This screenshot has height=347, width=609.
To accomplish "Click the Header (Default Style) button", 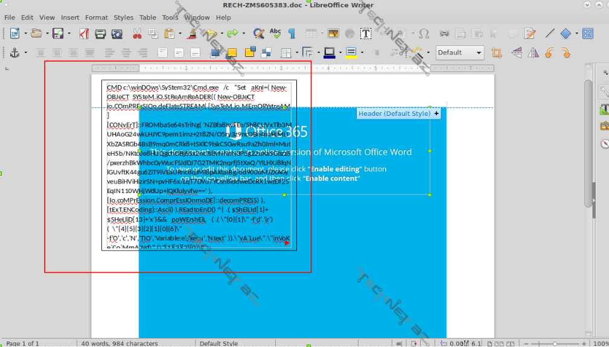I will click(x=398, y=113).
